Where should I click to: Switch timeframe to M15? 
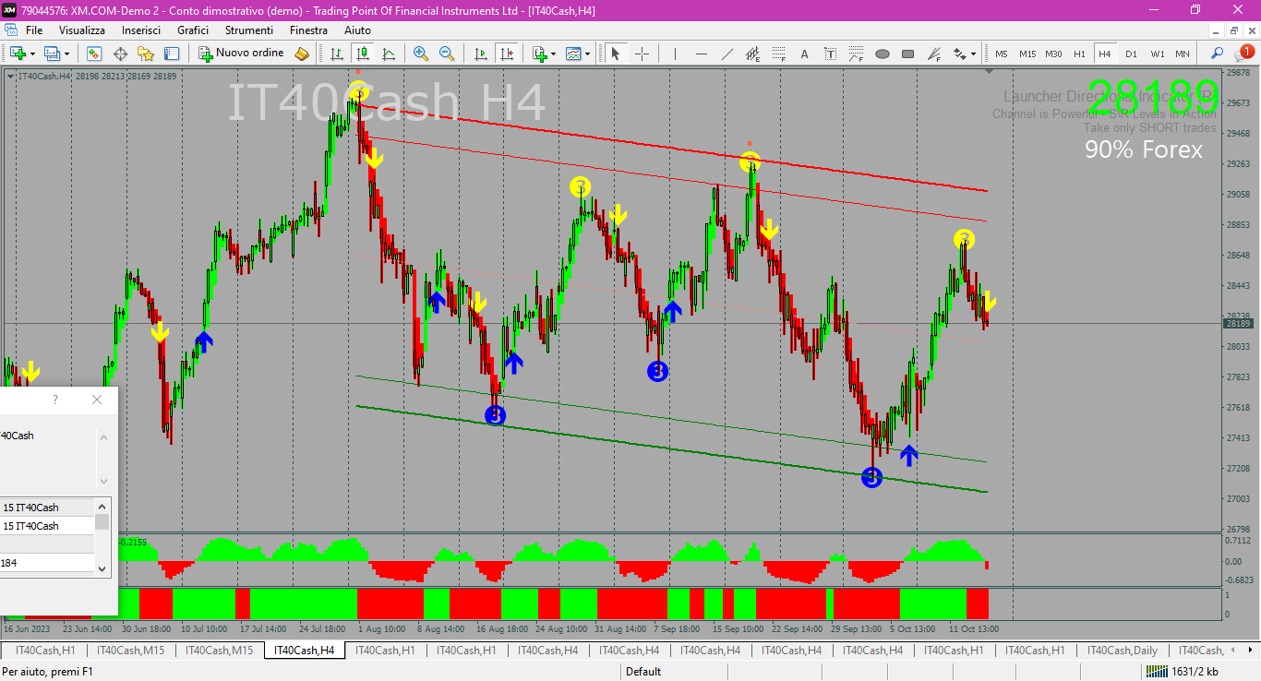1027,54
